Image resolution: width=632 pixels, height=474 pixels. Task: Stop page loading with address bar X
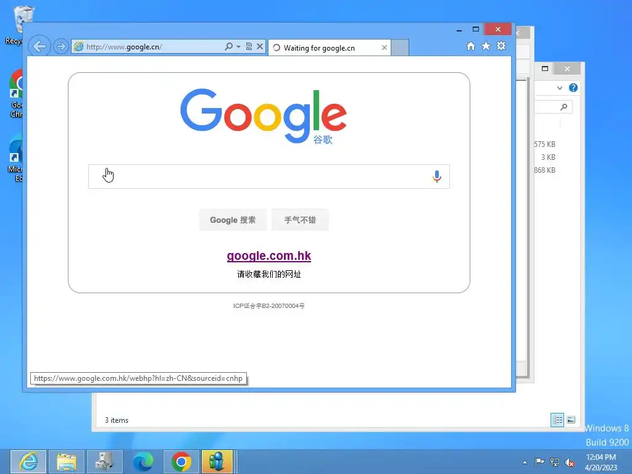pyautogui.click(x=260, y=46)
